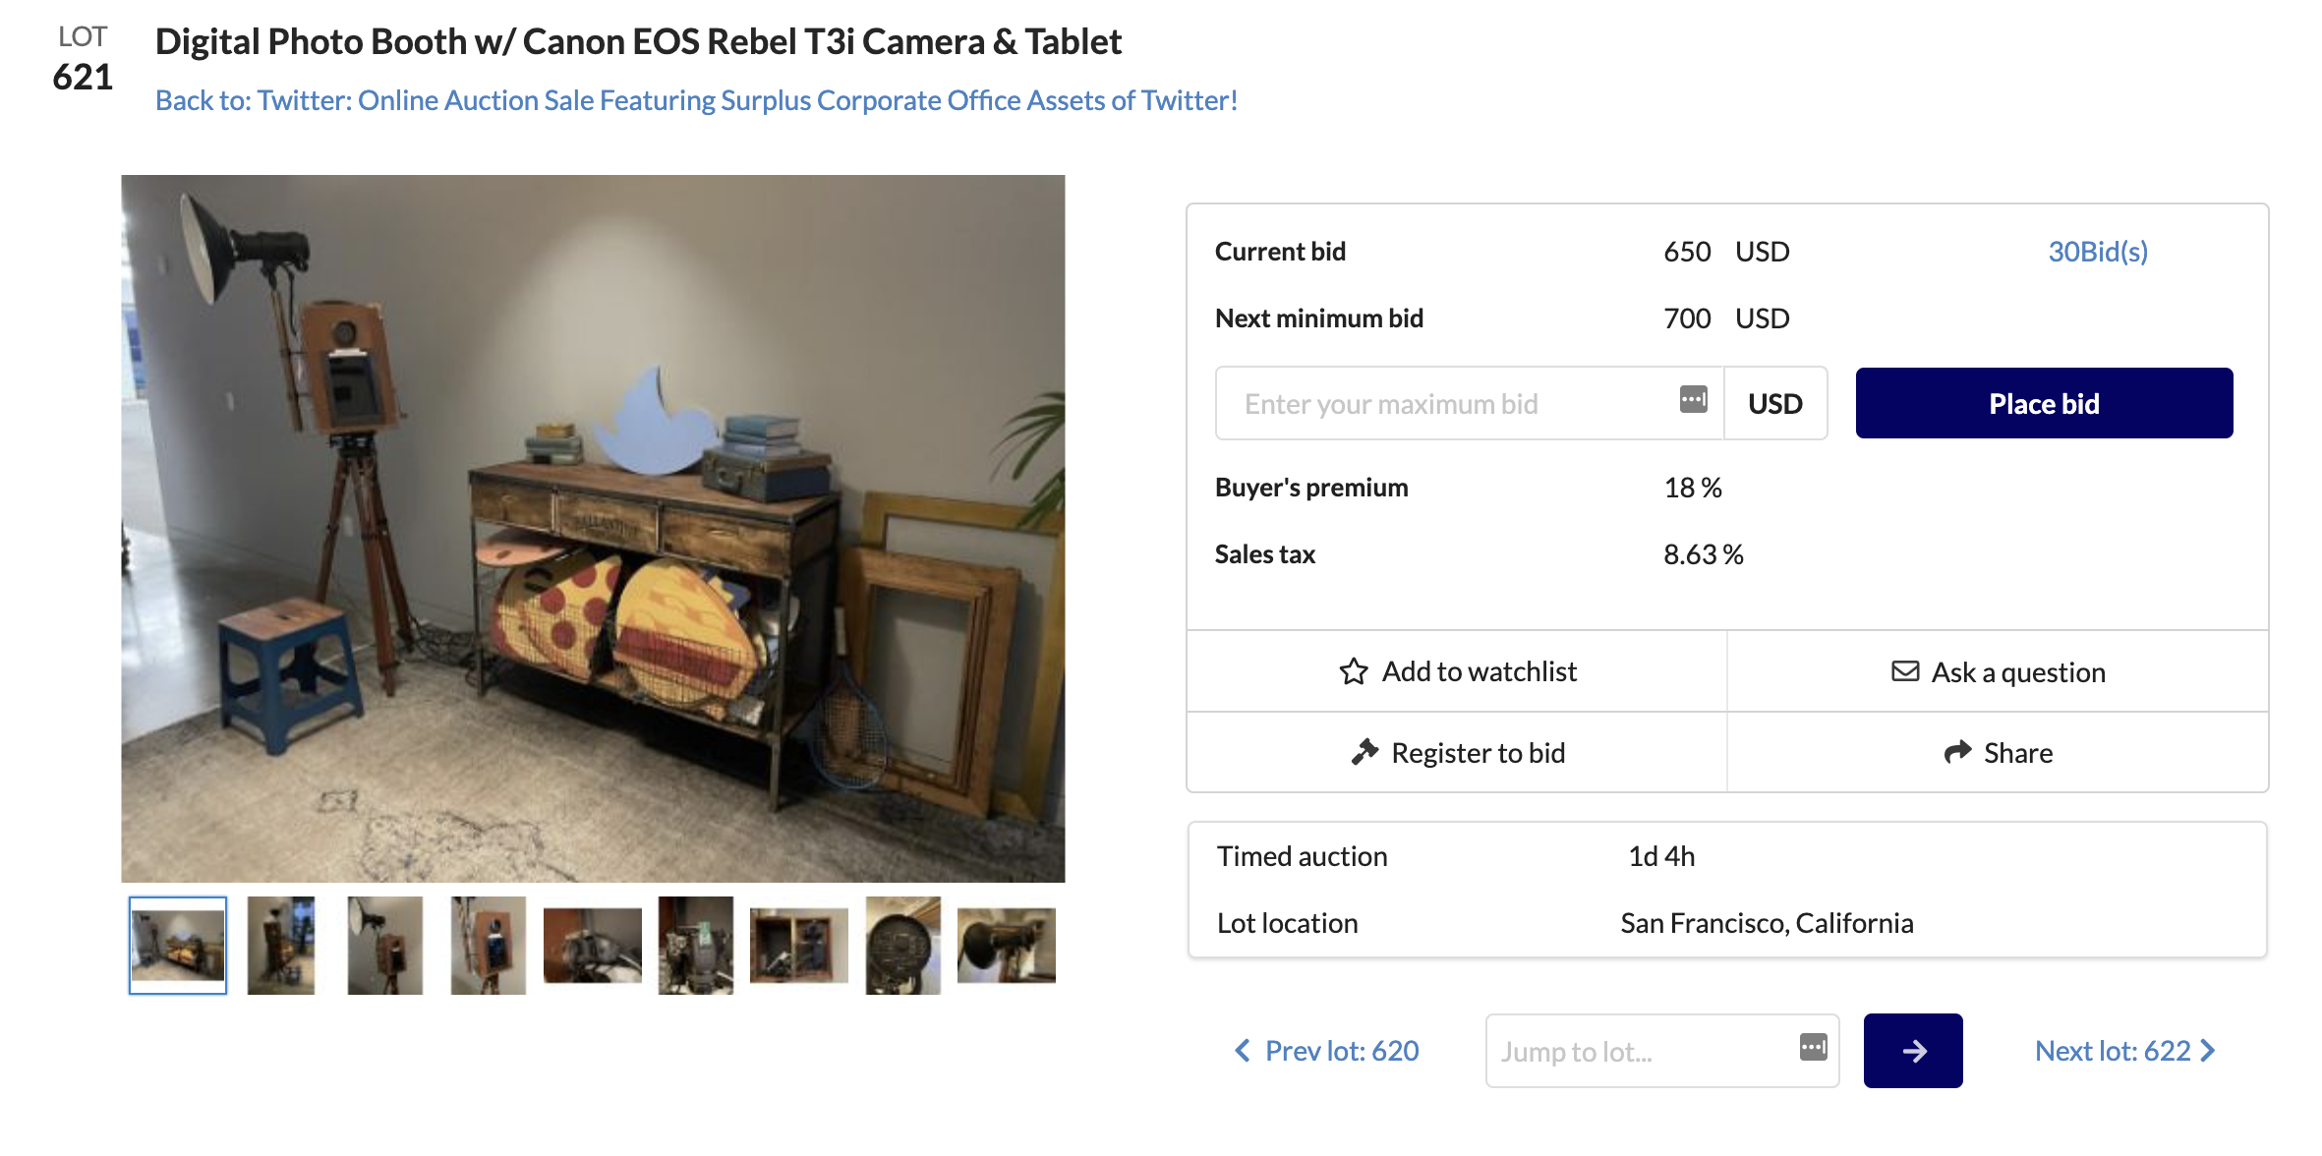
Task: Select the second thumbnail image
Action: (x=281, y=946)
